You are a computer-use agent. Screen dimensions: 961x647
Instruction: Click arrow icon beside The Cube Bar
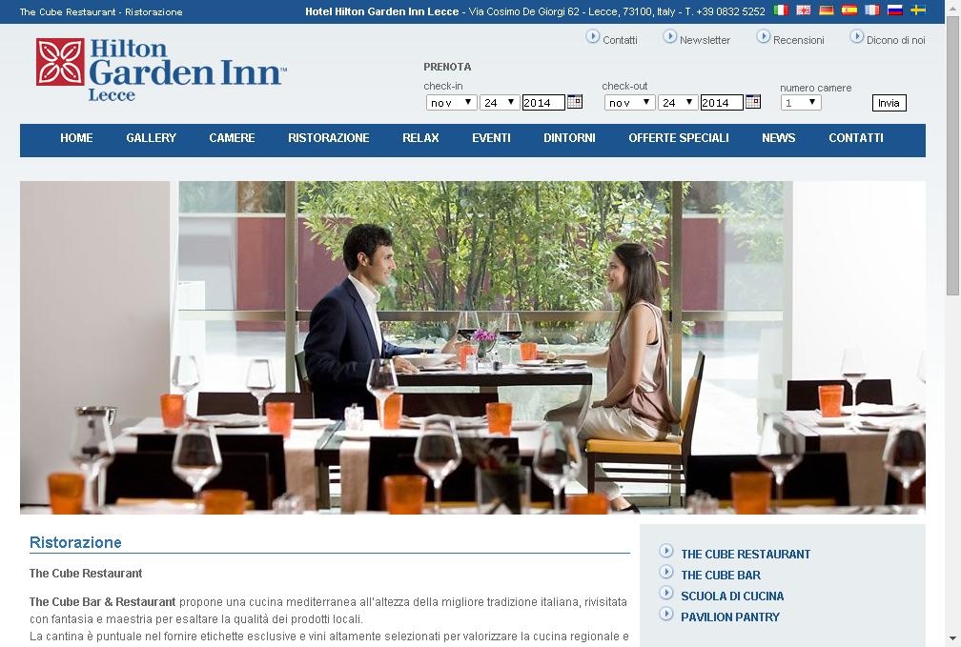pos(666,572)
